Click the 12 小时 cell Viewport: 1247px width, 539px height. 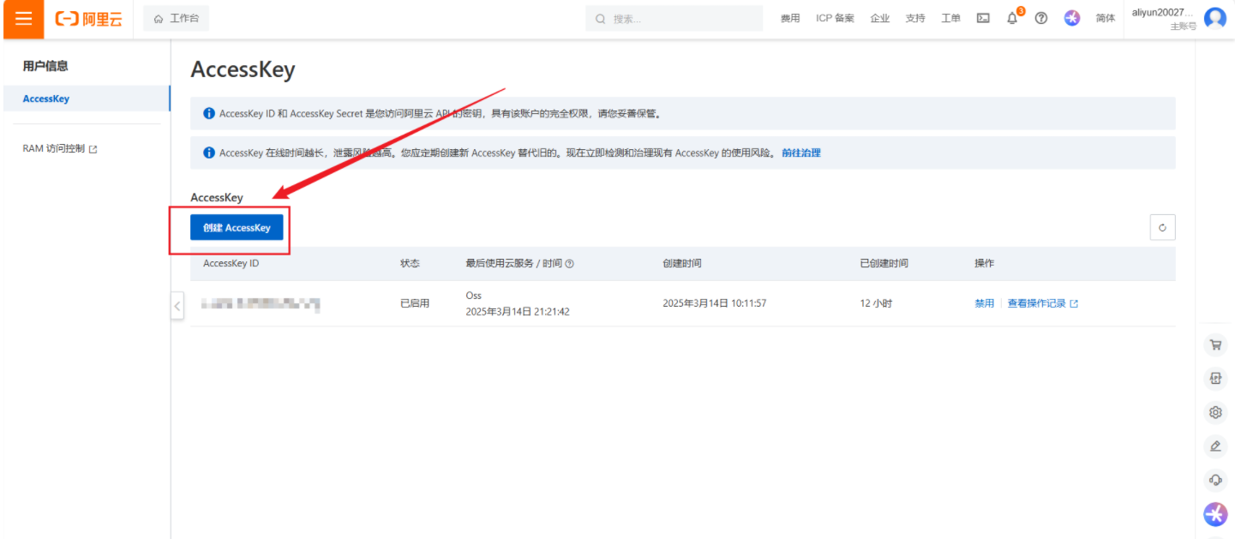pyautogui.click(x=876, y=303)
